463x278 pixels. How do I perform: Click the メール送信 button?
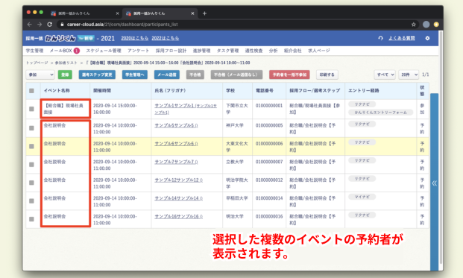(x=167, y=75)
